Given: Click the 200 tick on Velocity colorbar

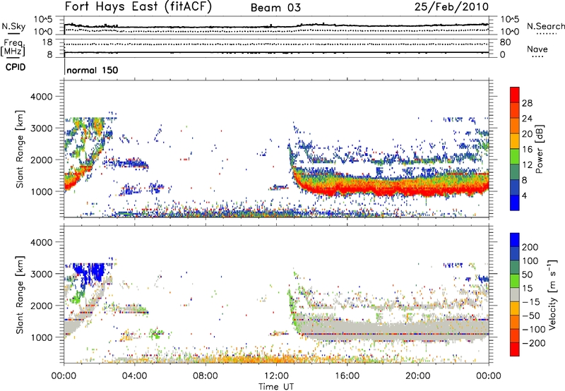Looking at the screenshot, I should 530,247.
